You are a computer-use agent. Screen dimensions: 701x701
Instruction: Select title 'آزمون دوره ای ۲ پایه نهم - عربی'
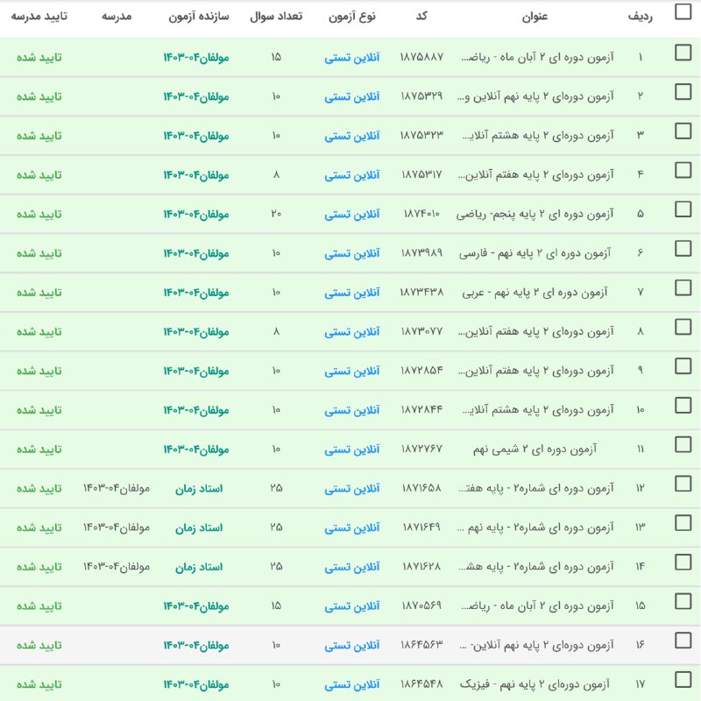coord(535,293)
